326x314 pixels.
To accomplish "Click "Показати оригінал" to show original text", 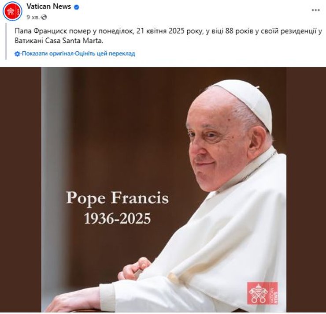I will click(x=48, y=54).
